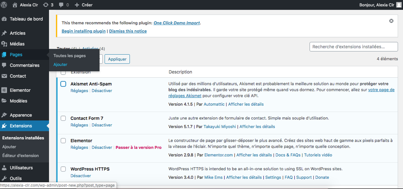Click the Médias sidebar icon
This screenshot has height=189, width=403.
4,44
